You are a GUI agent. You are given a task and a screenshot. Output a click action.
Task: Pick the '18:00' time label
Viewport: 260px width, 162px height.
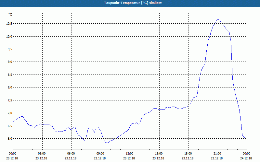click(x=188, y=154)
